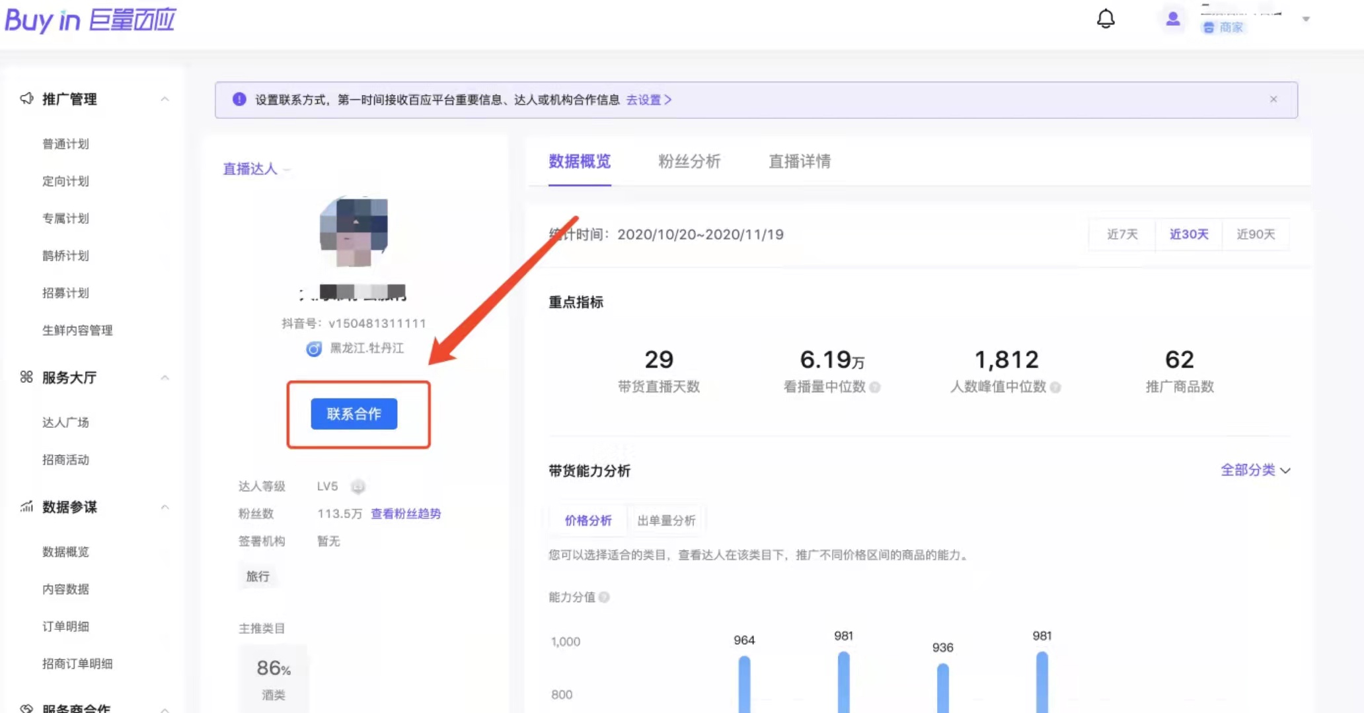Click the Buy in 巨量百应 logo
This screenshot has width=1364, height=713.
click(91, 20)
